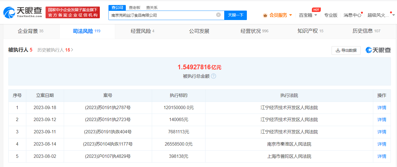Switch to the 查关系 search tab

152,8
